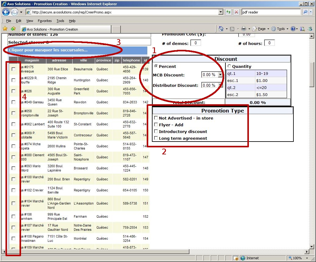The image size is (316, 262).
Task: Go to the Home page icon
Action: (221, 29)
